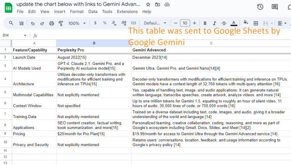The image size is (291, 165).
Task: Select the 'AI Models Used' cell
Action: [34, 66]
